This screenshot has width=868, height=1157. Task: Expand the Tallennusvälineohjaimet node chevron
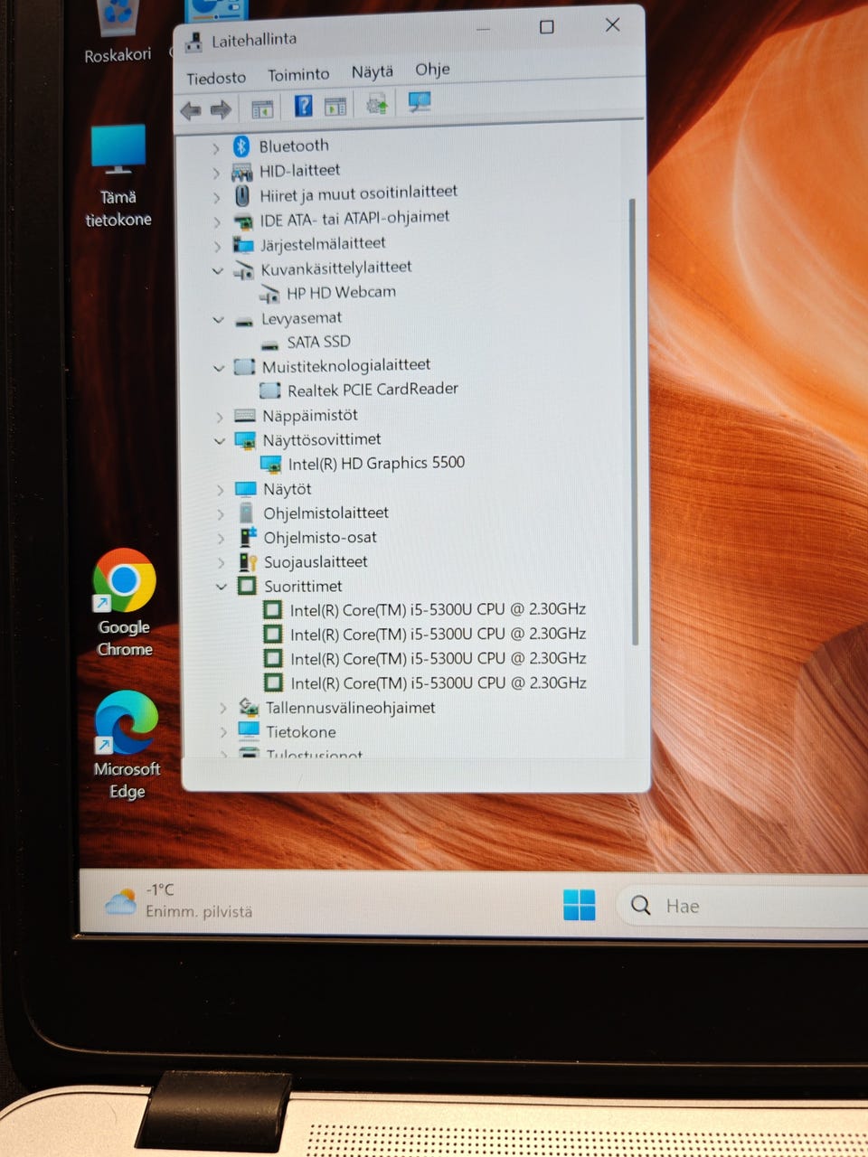[222, 708]
